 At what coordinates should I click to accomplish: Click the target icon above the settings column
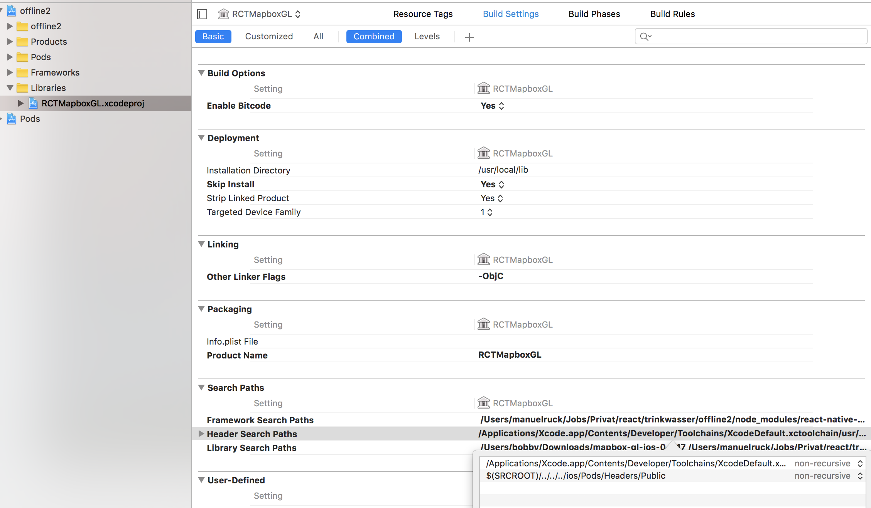tap(483, 88)
